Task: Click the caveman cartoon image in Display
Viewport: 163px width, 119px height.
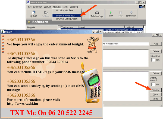Action: tap(93, 45)
